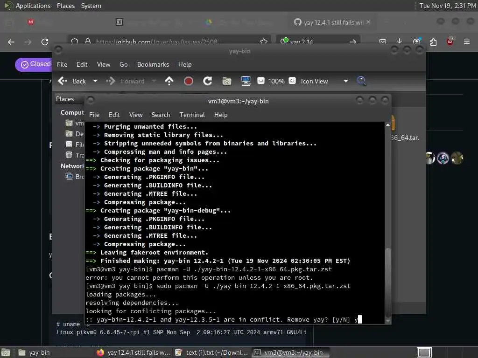The width and height of the screenshot is (478, 358).
Task: Switch to yay-bin file manager taskbar item
Action: [54, 352]
